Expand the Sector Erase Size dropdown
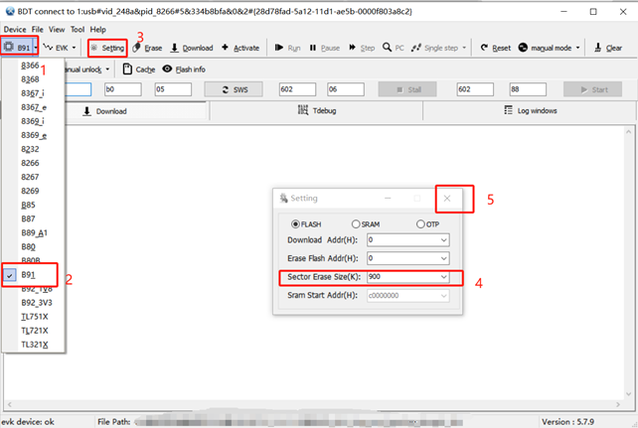The image size is (638, 428). (443, 276)
